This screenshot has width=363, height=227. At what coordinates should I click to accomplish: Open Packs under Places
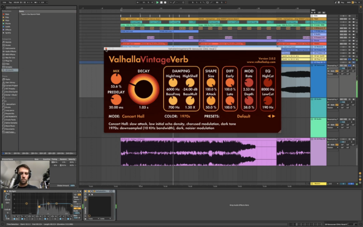8,79
